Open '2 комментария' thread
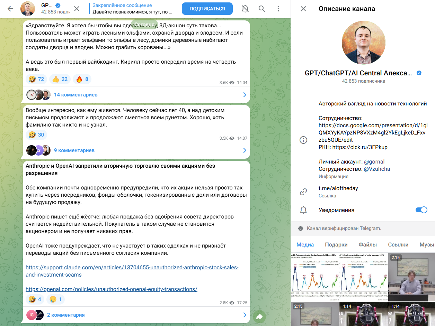 coord(66,315)
